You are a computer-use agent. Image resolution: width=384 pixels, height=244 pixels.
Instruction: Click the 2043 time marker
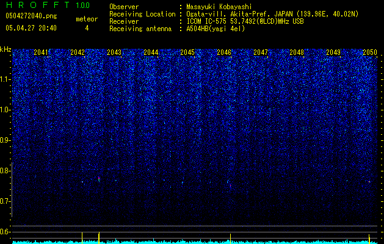pos(114,52)
